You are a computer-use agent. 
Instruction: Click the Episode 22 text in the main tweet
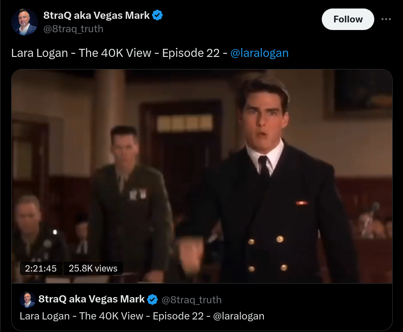tap(191, 53)
